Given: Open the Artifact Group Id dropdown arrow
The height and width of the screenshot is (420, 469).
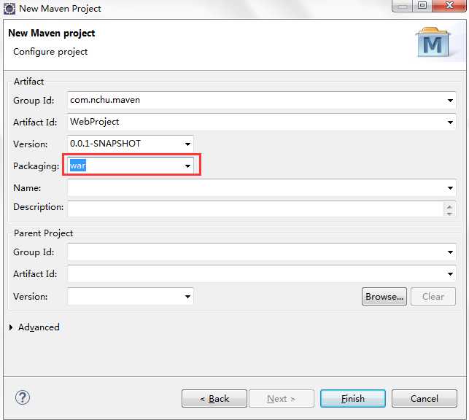Looking at the screenshot, I should click(x=450, y=101).
